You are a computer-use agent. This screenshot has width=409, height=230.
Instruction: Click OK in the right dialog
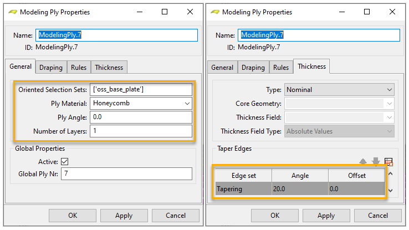point(274,215)
